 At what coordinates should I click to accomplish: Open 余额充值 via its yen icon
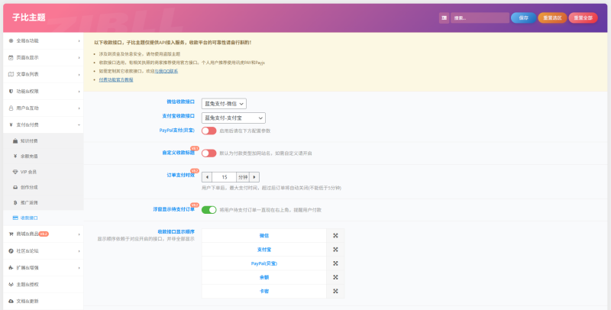click(x=15, y=157)
